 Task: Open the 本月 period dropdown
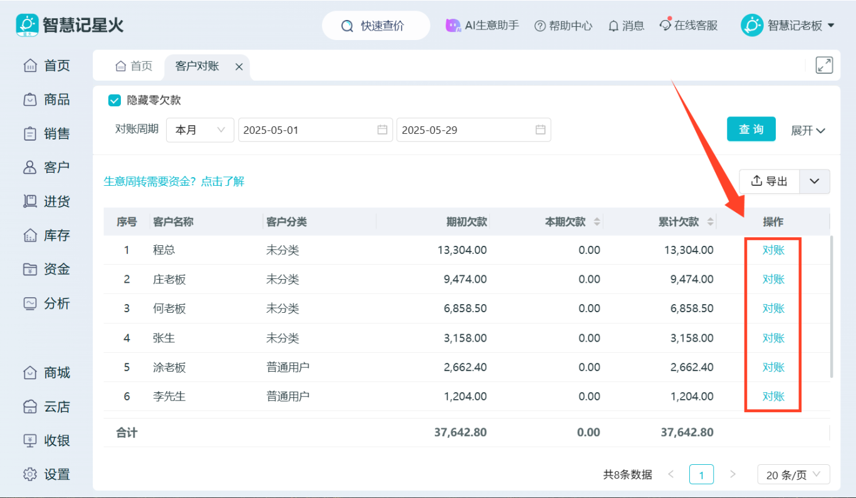click(x=200, y=130)
